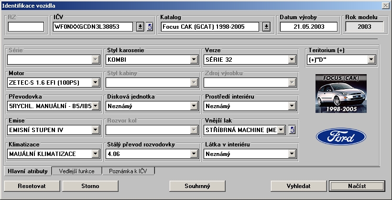Expand the Klimatizace dropdown

[95, 154]
